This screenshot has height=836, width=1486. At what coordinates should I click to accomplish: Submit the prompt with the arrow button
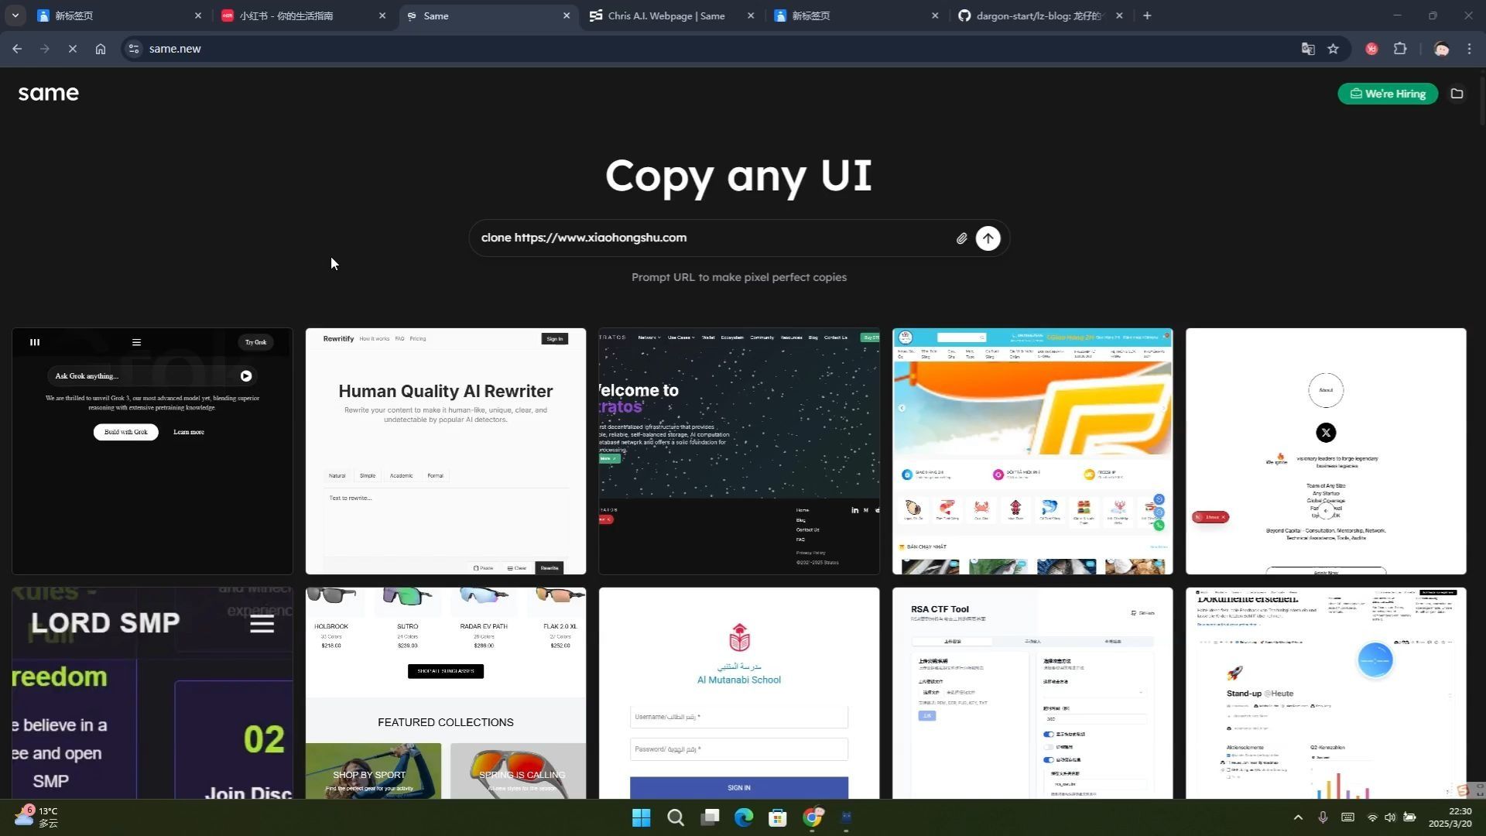988,238
